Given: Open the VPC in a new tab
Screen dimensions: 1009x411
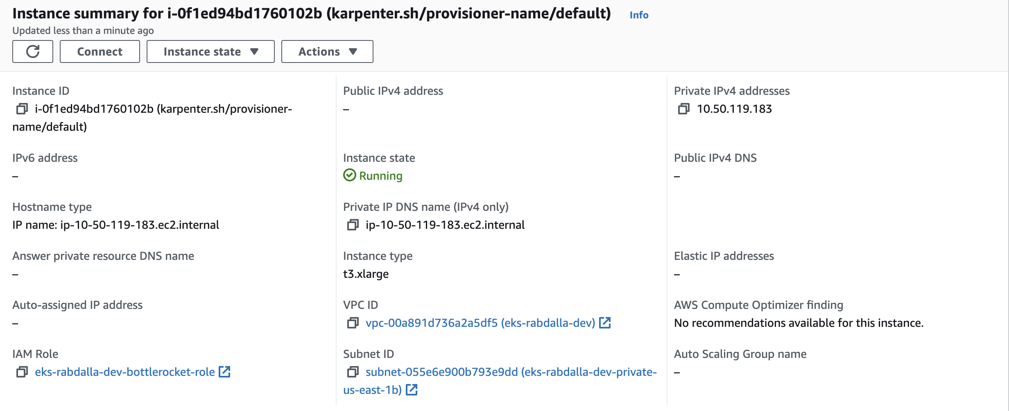Looking at the screenshot, I should click(605, 323).
